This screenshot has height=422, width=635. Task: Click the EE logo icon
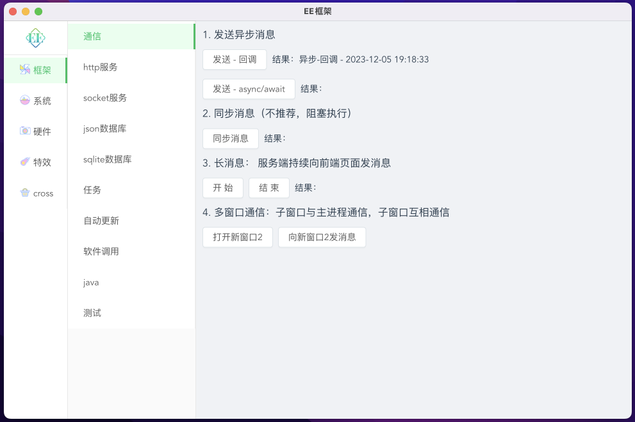[x=35, y=38]
